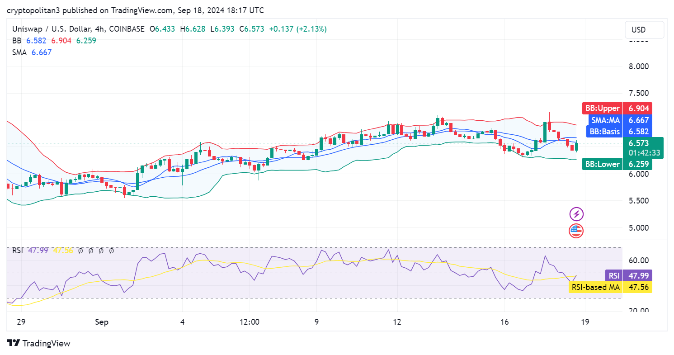Select the RSI indicator legend in lower pane
674x355 pixels.
pos(17,251)
